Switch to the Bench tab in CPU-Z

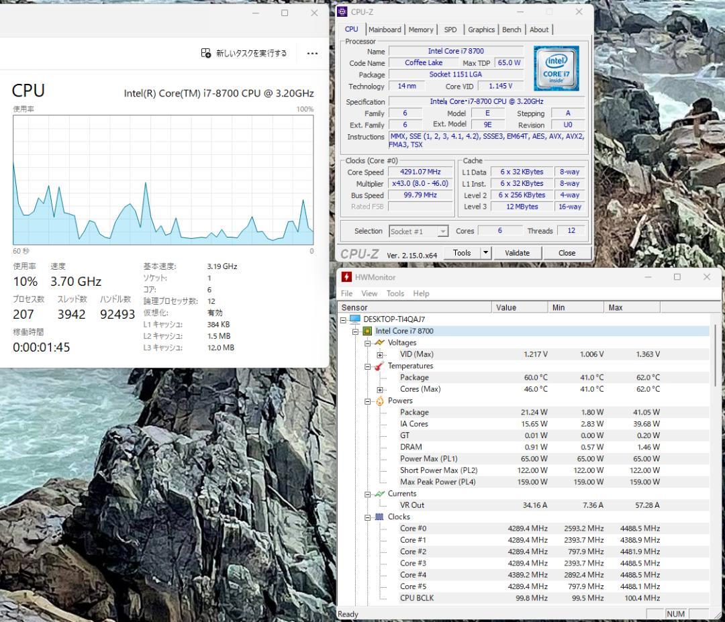click(512, 30)
